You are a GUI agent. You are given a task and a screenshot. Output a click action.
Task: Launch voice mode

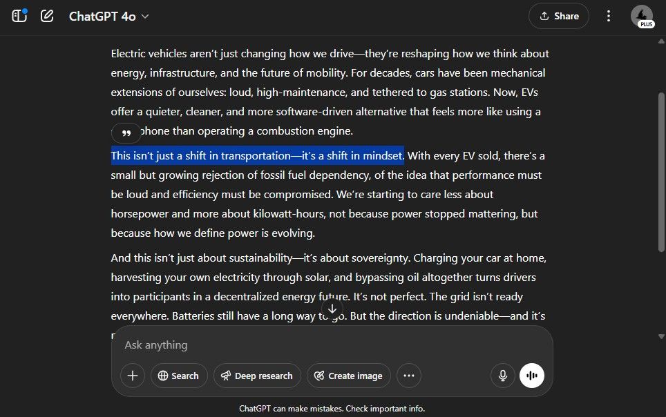[x=532, y=376]
